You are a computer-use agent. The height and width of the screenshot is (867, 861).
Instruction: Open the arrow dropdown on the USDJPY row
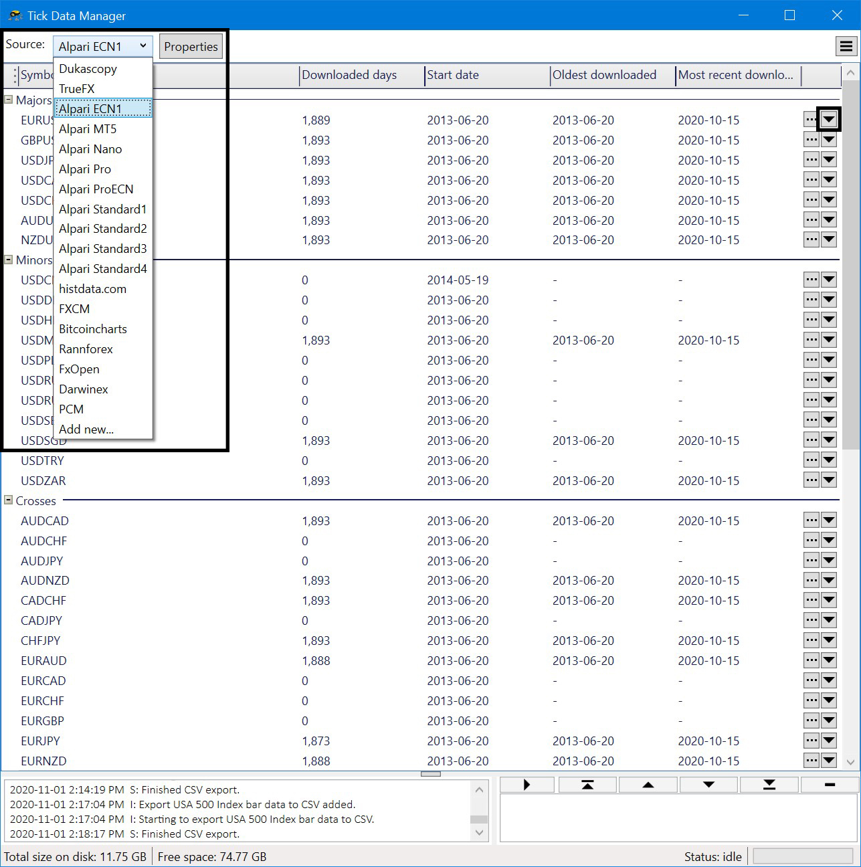coord(829,160)
